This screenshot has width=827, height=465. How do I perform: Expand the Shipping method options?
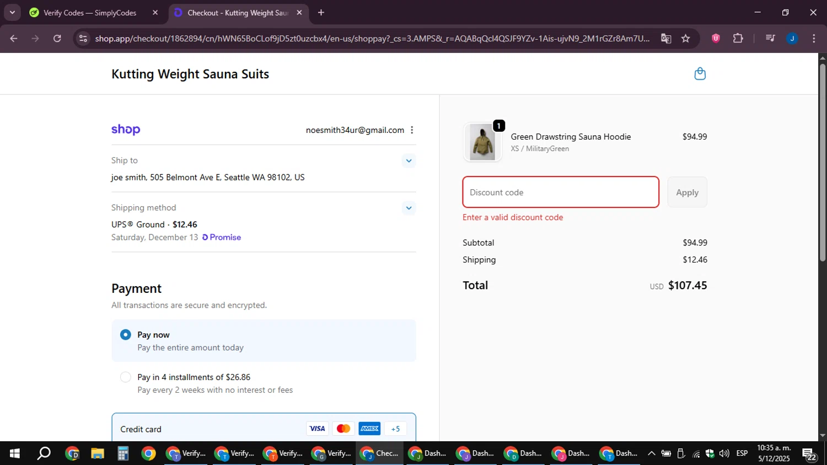click(409, 208)
